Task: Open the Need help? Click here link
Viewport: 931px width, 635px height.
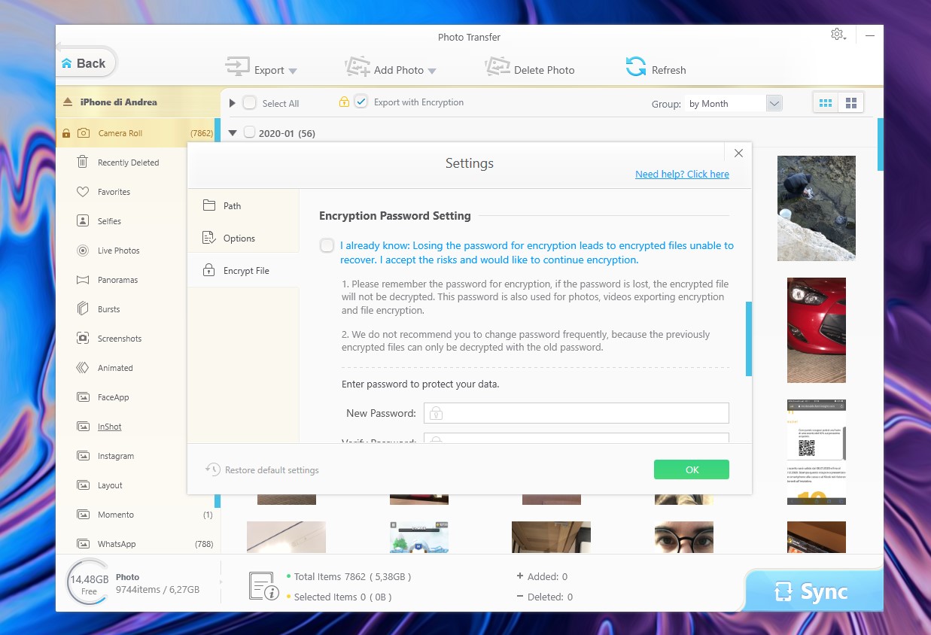Action: [x=682, y=174]
